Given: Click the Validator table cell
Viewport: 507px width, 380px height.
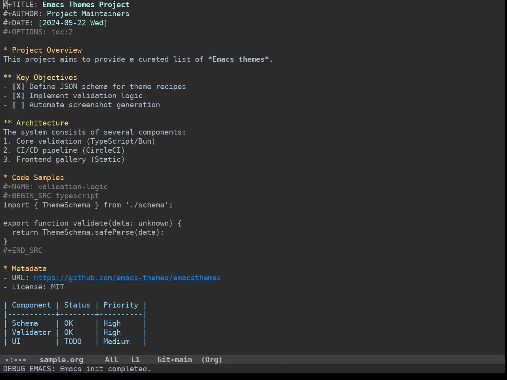Looking at the screenshot, I should point(31,332).
